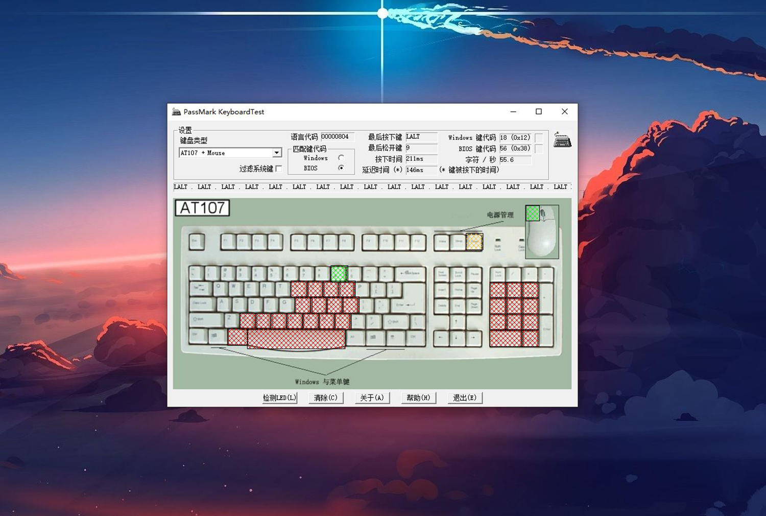Viewport: 766px width, 516px height.
Task: Select the Windows key code radio button
Action: 341,158
